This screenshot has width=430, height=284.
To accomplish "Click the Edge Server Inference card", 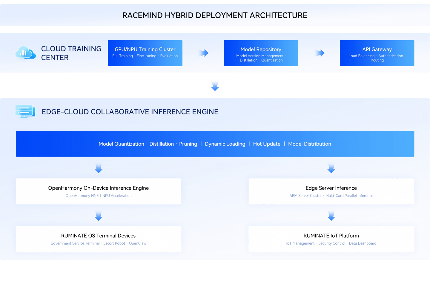I will 331,191.
